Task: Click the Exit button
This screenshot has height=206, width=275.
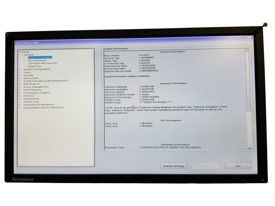Action: pyautogui.click(x=238, y=166)
